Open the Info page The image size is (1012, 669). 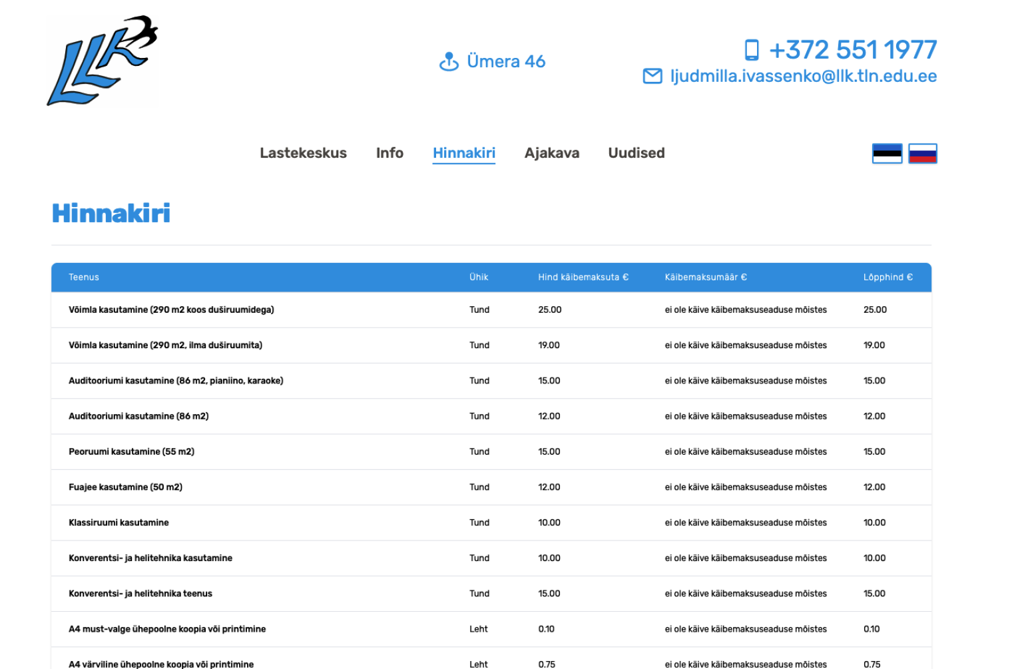(389, 153)
